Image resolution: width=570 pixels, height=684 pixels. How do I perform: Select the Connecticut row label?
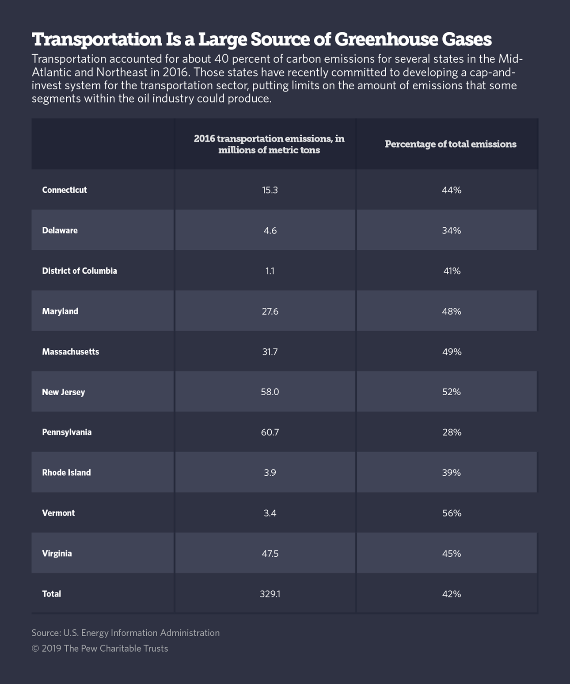[65, 190]
